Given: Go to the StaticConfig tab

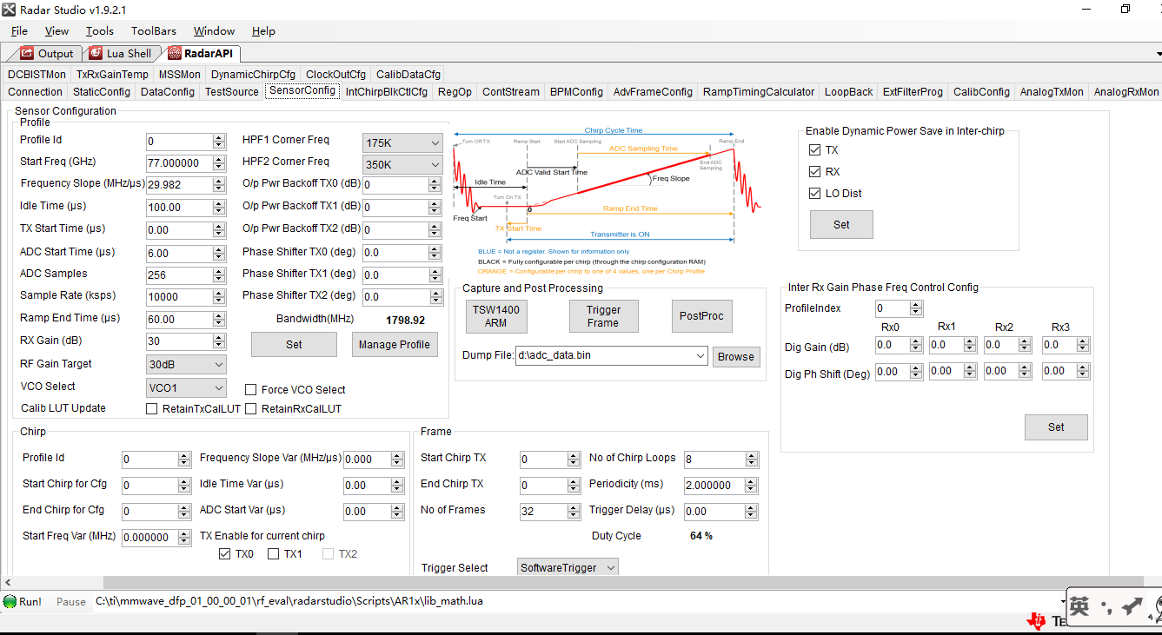Looking at the screenshot, I should click(x=102, y=91).
